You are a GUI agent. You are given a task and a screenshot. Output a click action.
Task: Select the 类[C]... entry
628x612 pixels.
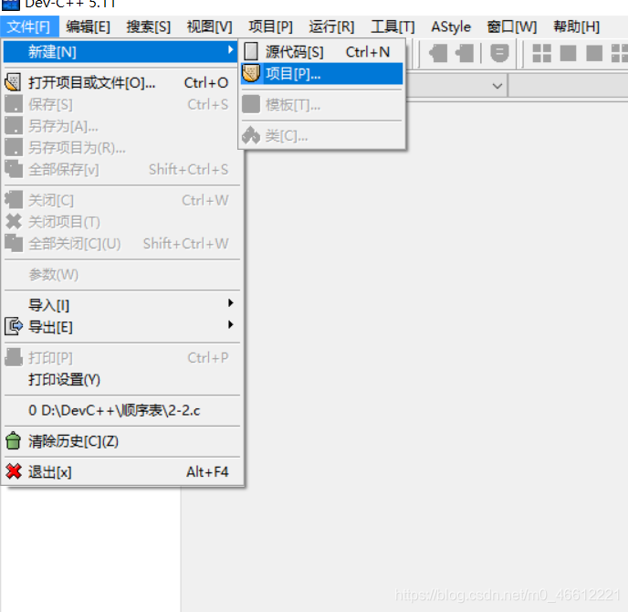(x=322, y=136)
